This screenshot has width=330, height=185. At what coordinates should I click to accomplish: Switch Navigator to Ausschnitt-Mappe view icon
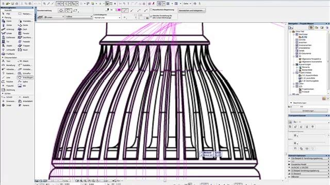317,28
